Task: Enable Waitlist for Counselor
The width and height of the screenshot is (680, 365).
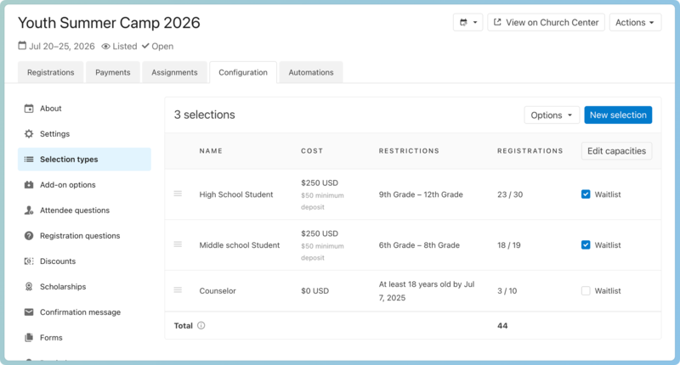Action: pyautogui.click(x=586, y=291)
